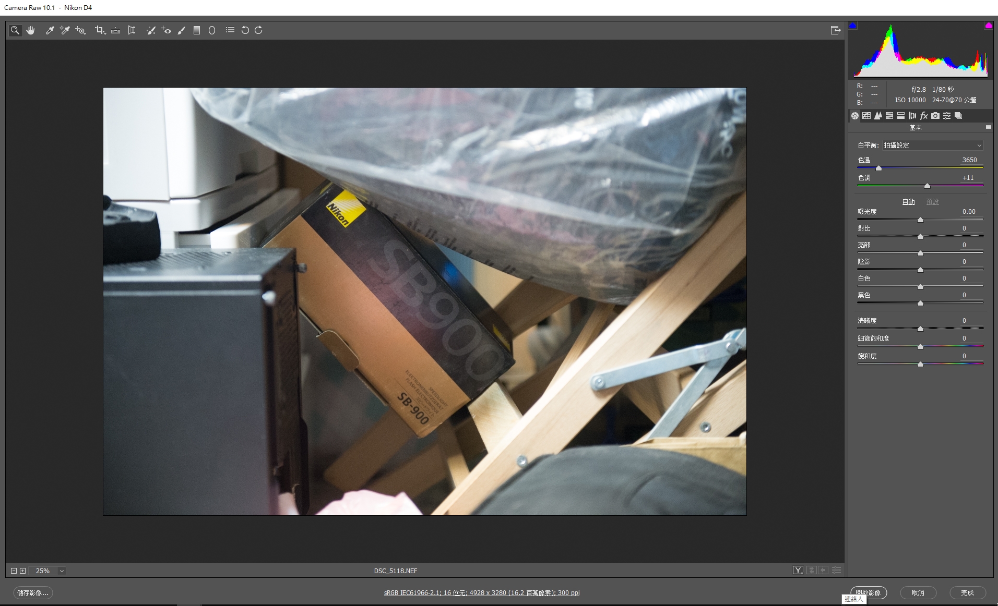Switch to the Lens Corrections tab
This screenshot has height=606, width=998.
point(912,116)
